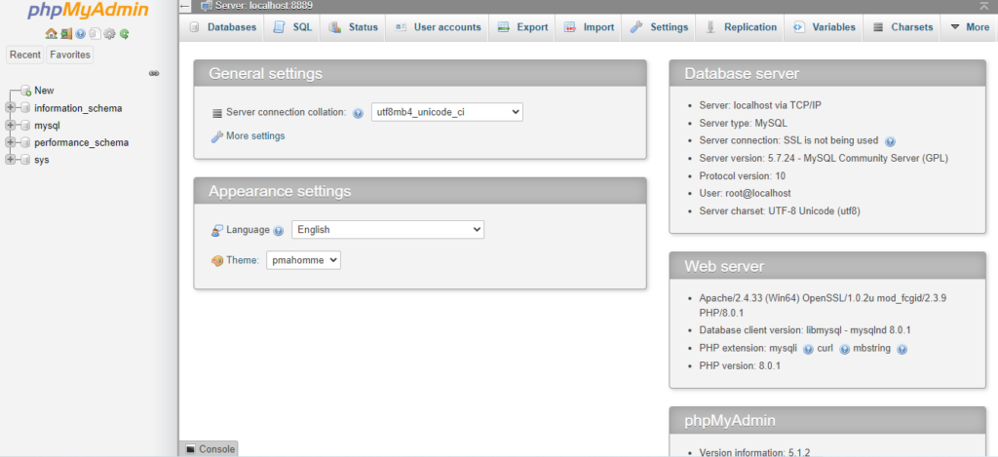This screenshot has width=998, height=457.
Task: Click the help icon next to SSL is not being used
Action: [x=890, y=141]
